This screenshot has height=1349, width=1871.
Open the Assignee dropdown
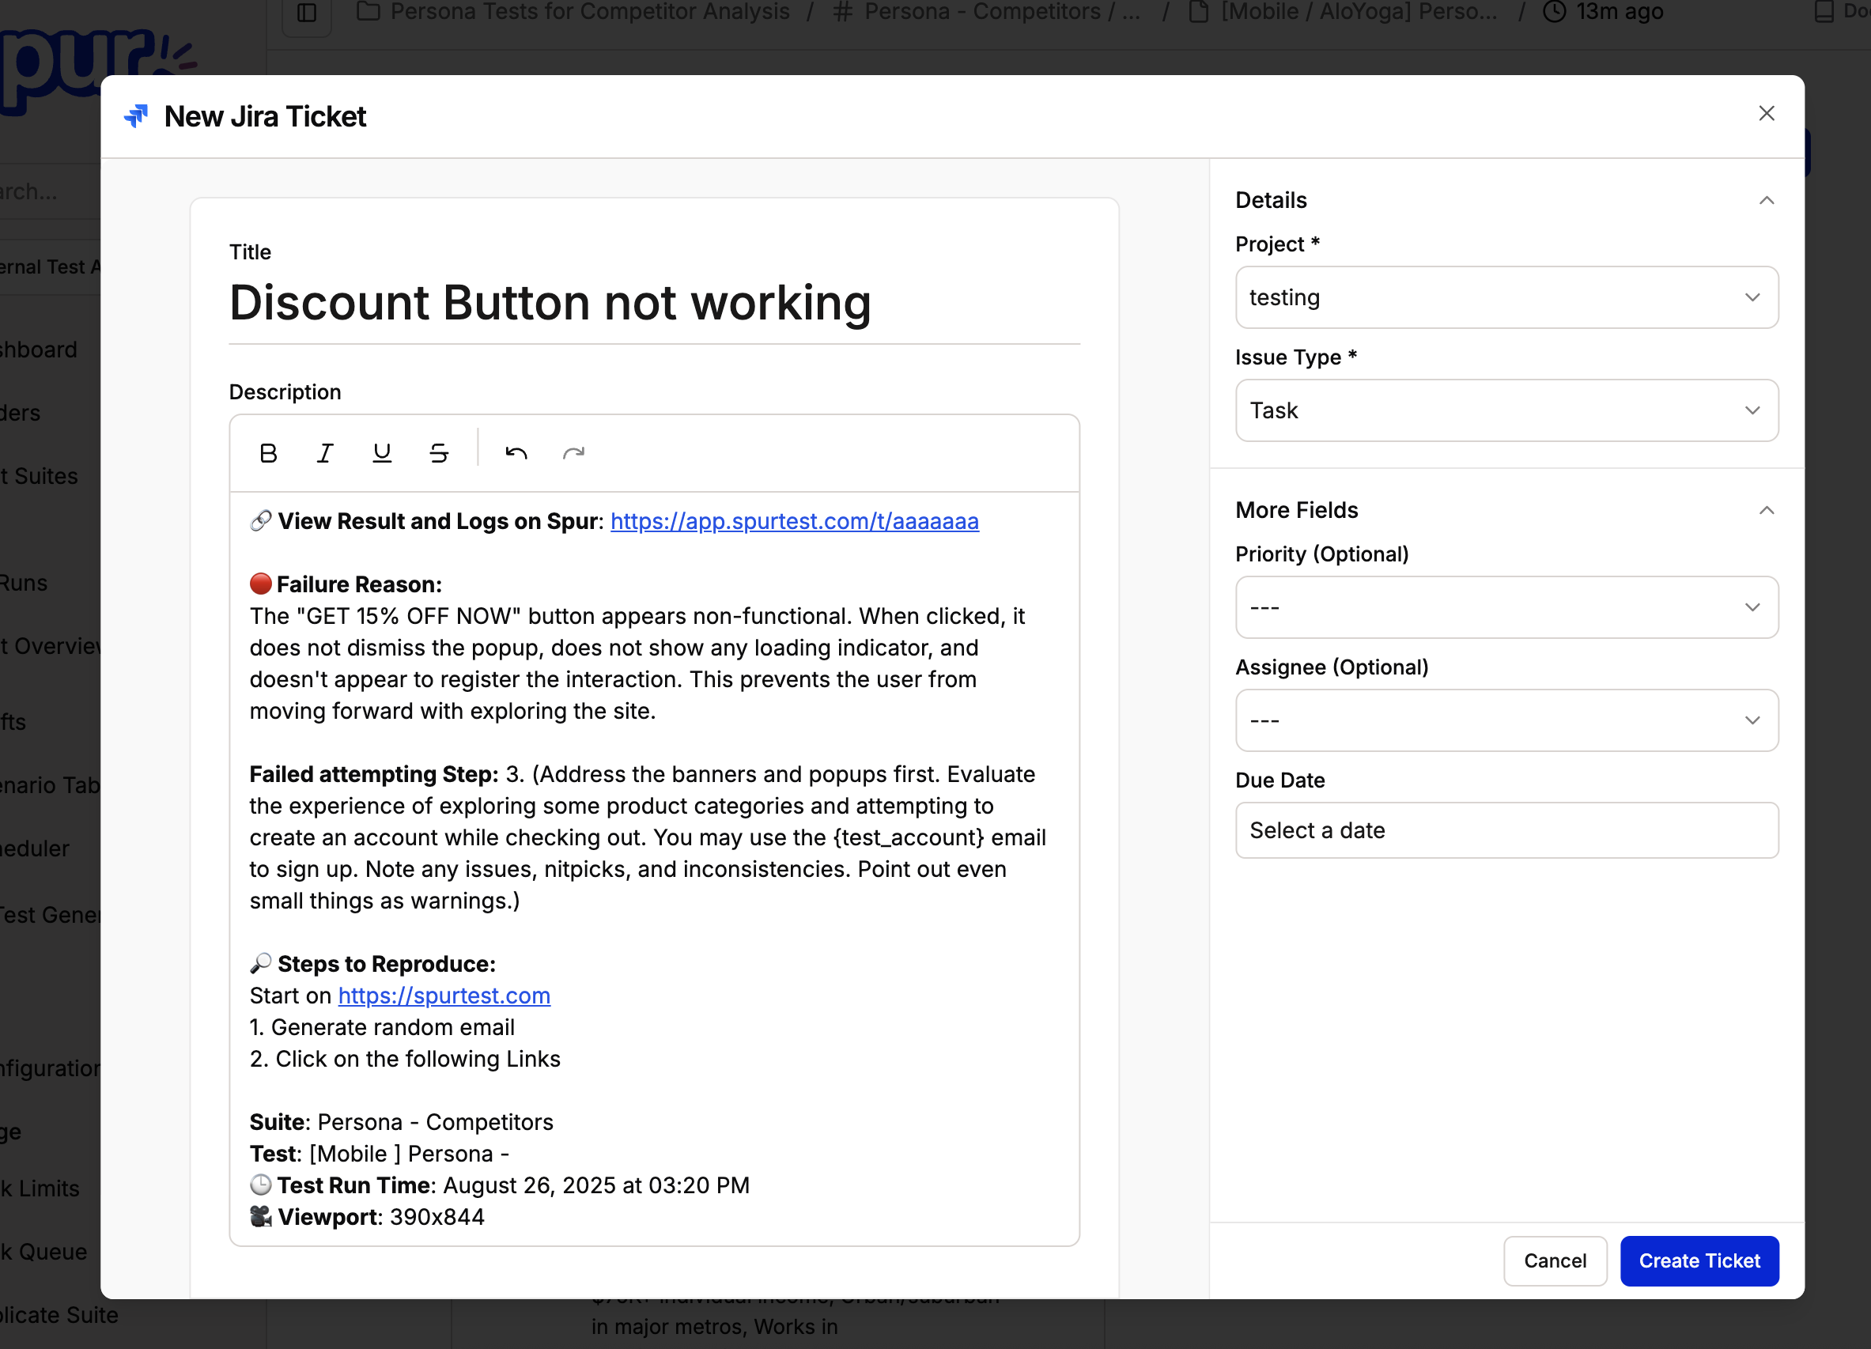[x=1506, y=720]
